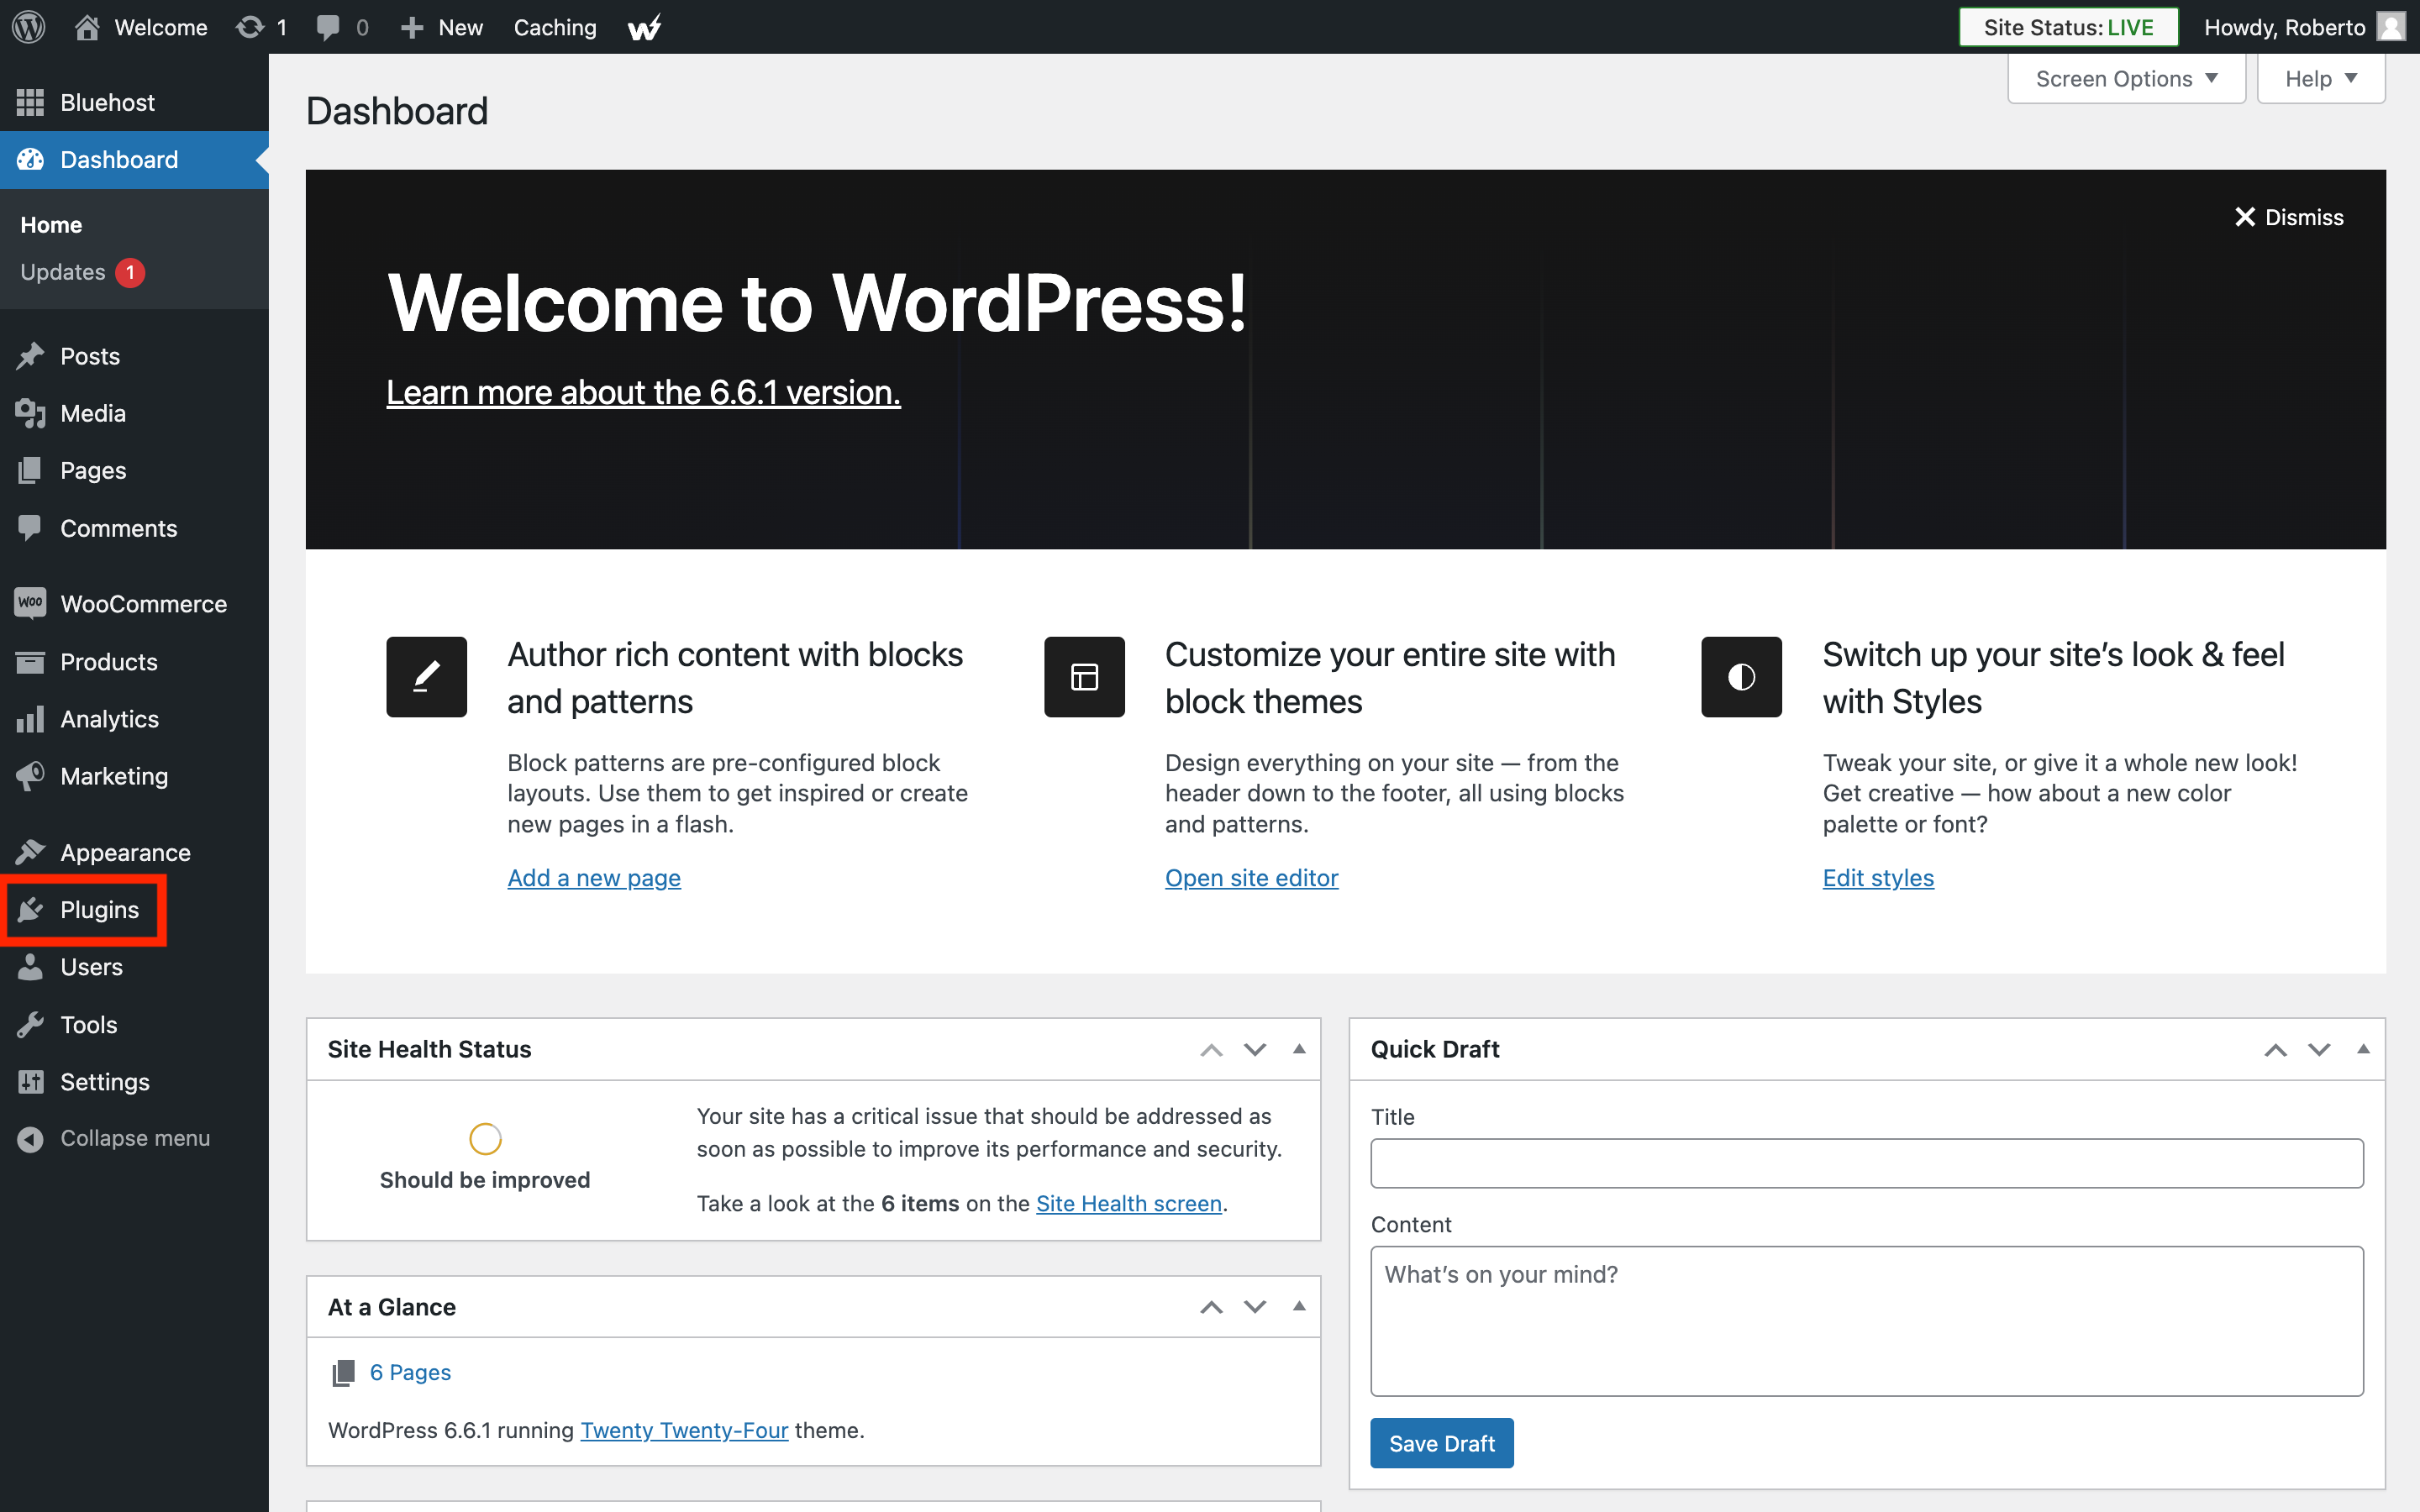The height and width of the screenshot is (1512, 2420).
Task: Click the Should be improved status circle
Action: 485,1139
